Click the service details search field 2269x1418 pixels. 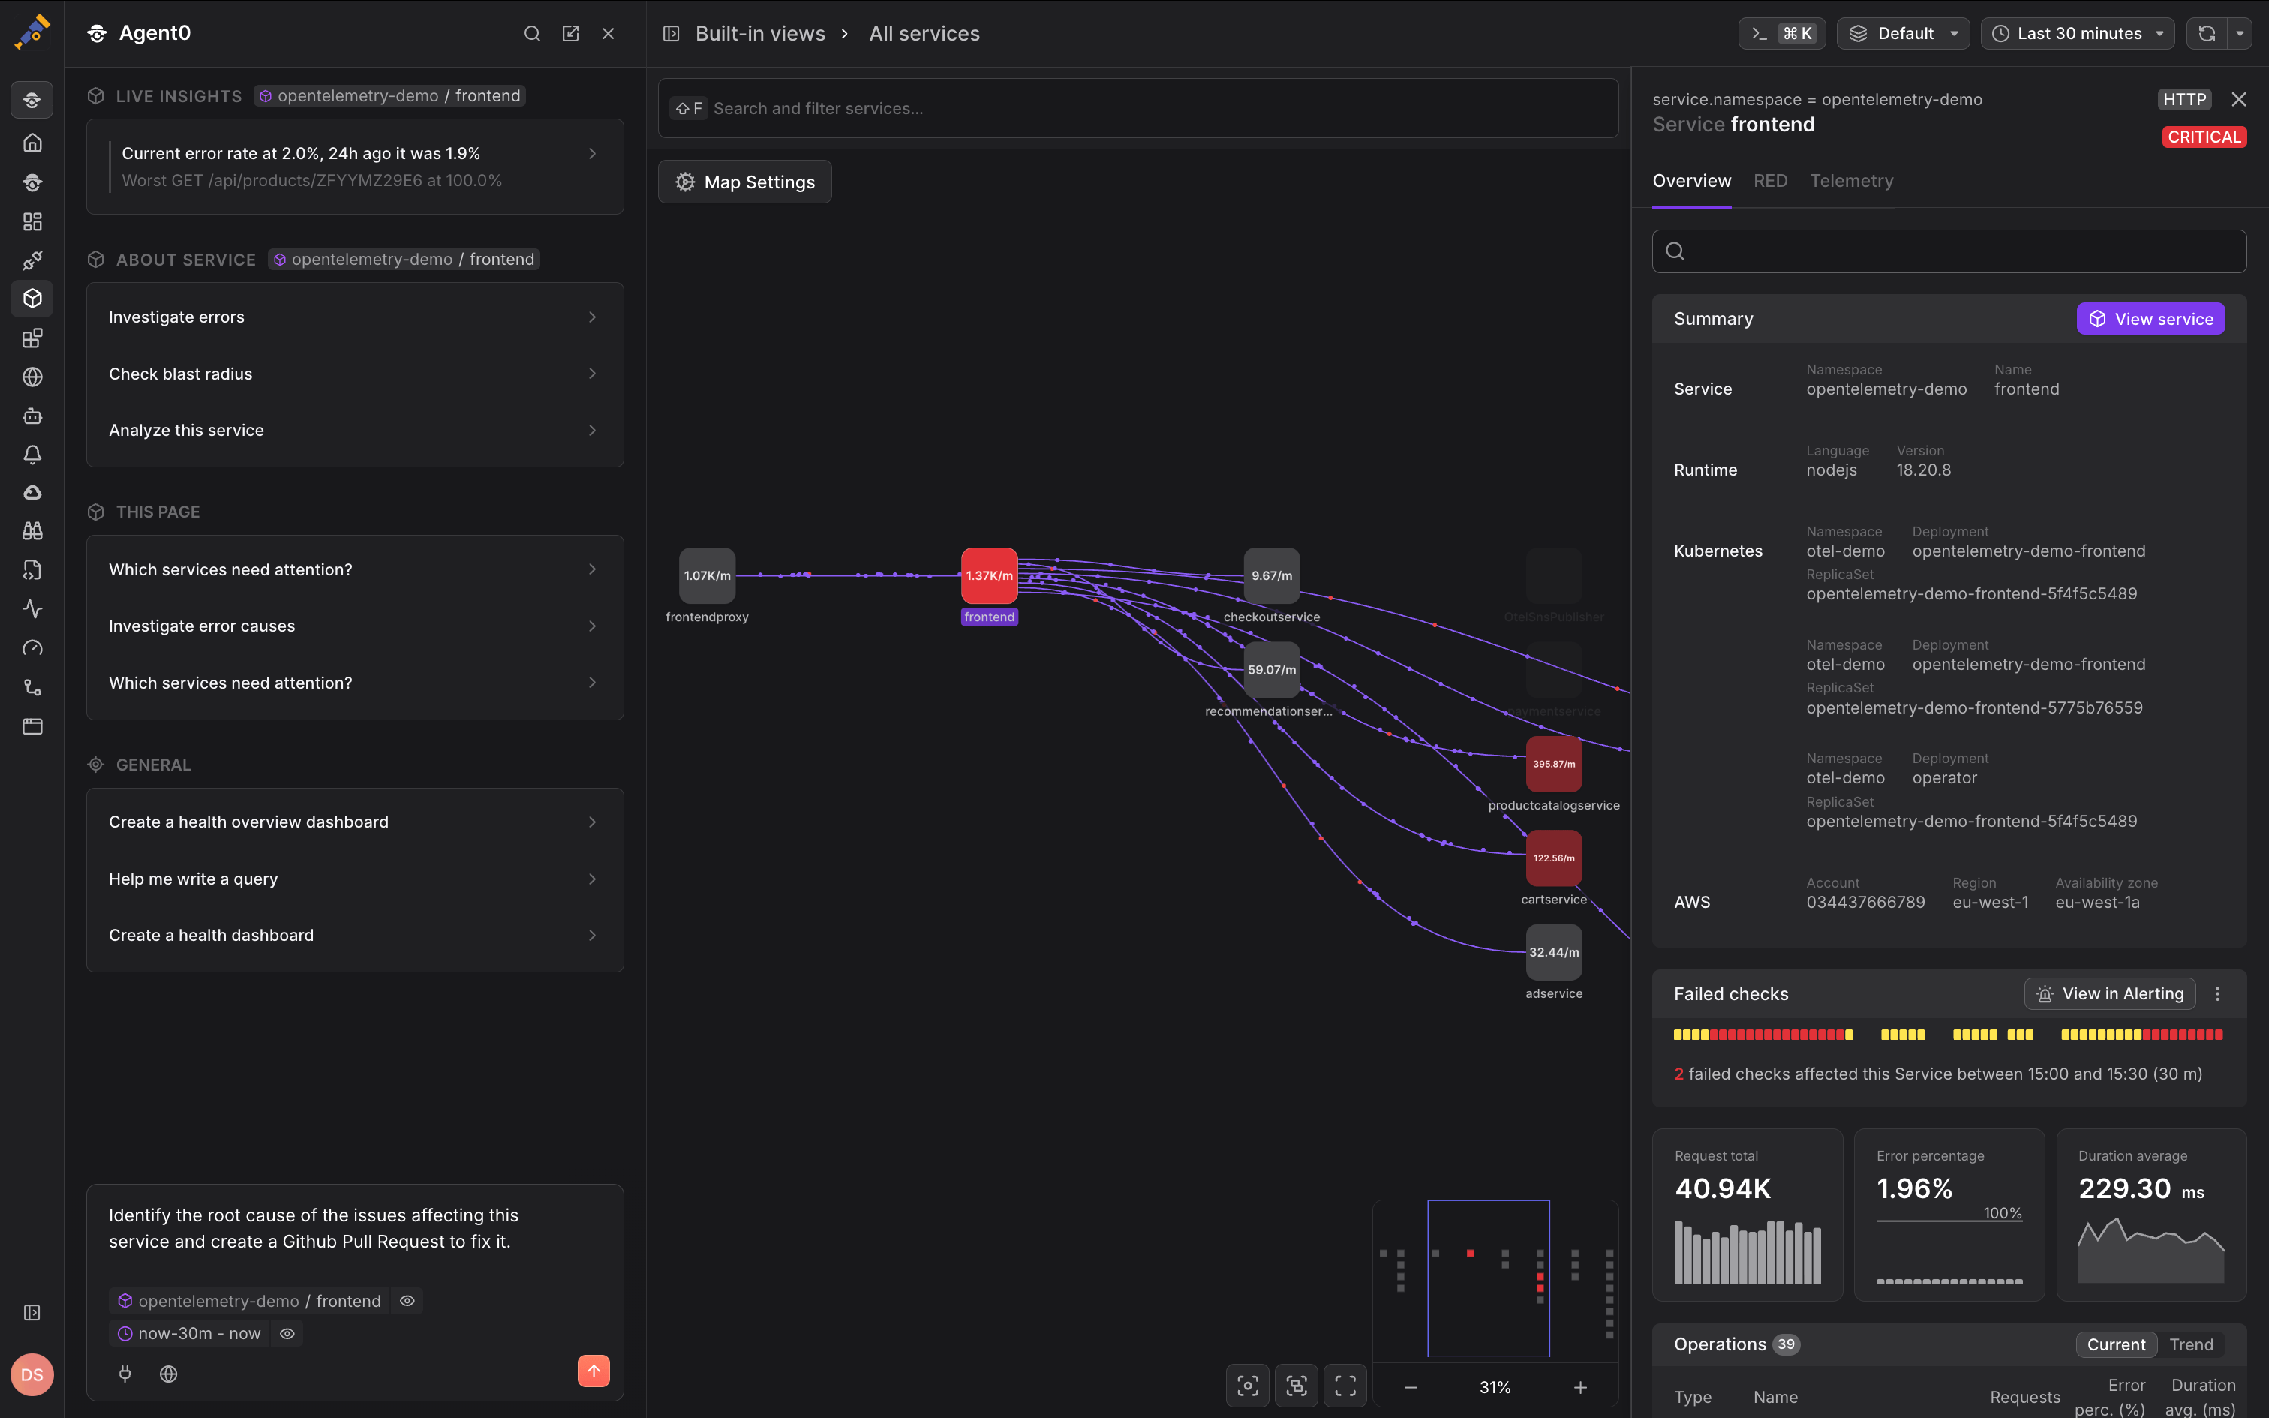point(1949,251)
